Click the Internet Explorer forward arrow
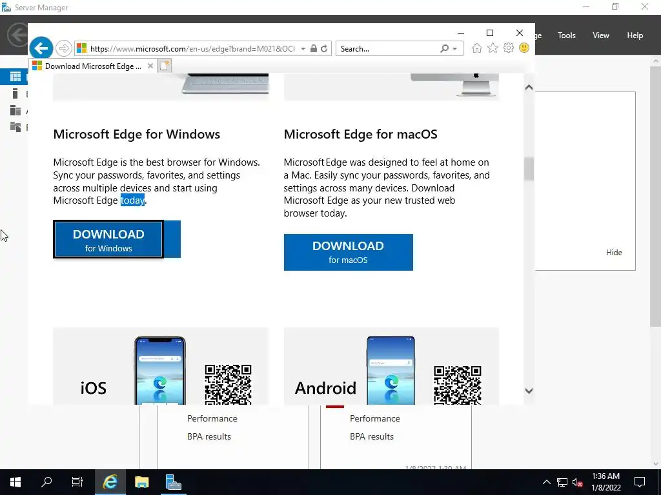The width and height of the screenshot is (661, 495). (64, 49)
